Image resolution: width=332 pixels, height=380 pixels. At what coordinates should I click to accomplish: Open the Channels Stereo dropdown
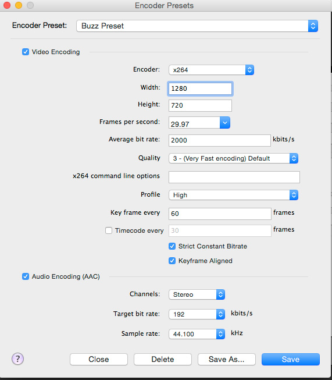(197, 294)
